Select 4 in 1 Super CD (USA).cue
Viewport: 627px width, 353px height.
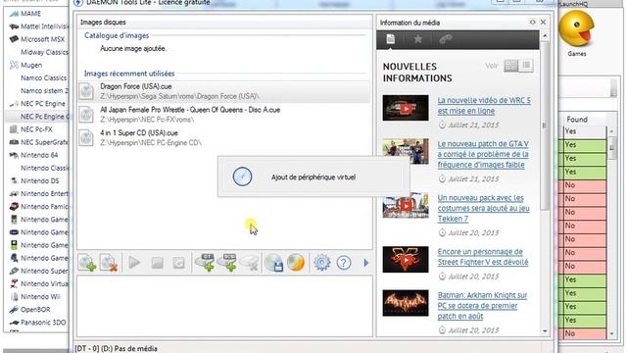coord(224,137)
